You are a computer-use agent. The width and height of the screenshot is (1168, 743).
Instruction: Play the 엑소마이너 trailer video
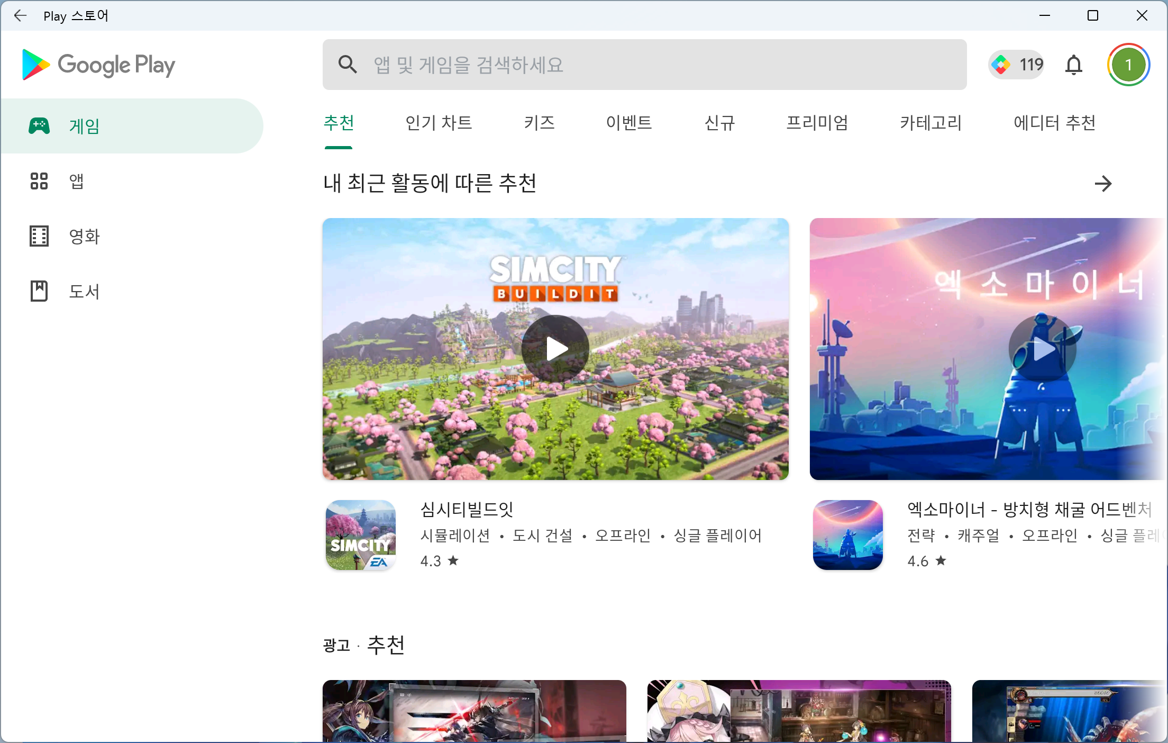tap(1042, 349)
